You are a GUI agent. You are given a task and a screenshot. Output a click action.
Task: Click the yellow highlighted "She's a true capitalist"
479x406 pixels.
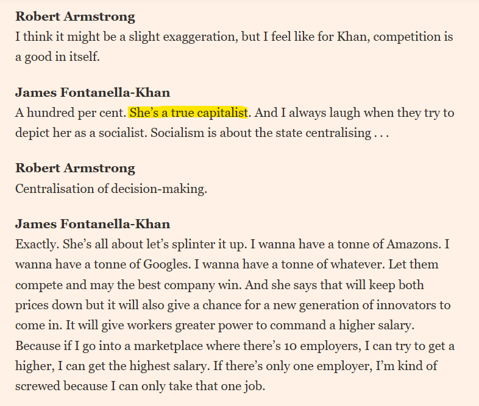click(188, 113)
